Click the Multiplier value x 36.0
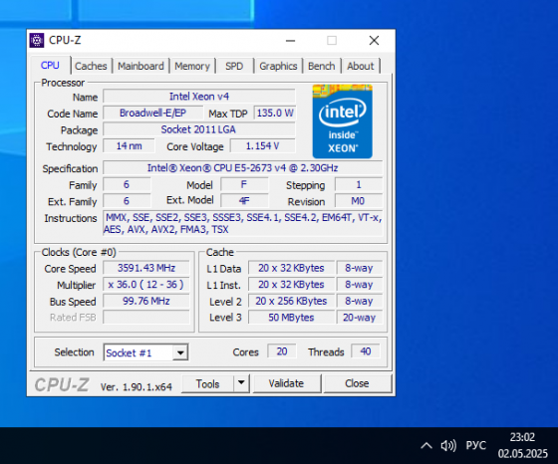558x464 pixels. pos(146,285)
